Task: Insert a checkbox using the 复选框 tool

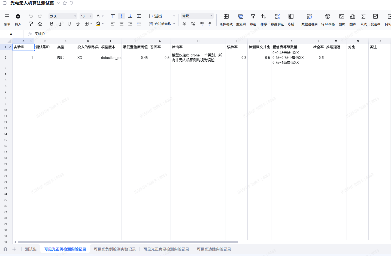Action: (x=375, y=20)
